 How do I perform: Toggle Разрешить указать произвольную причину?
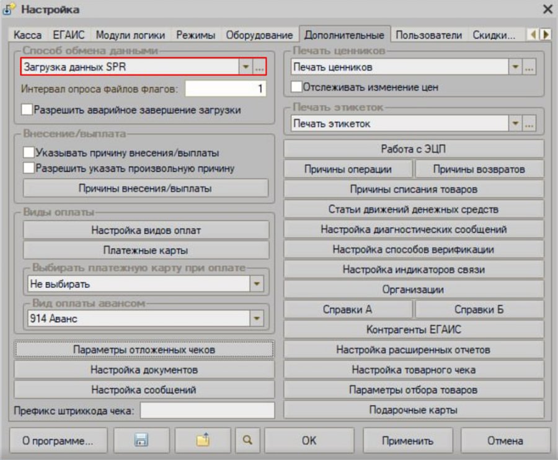click(29, 168)
